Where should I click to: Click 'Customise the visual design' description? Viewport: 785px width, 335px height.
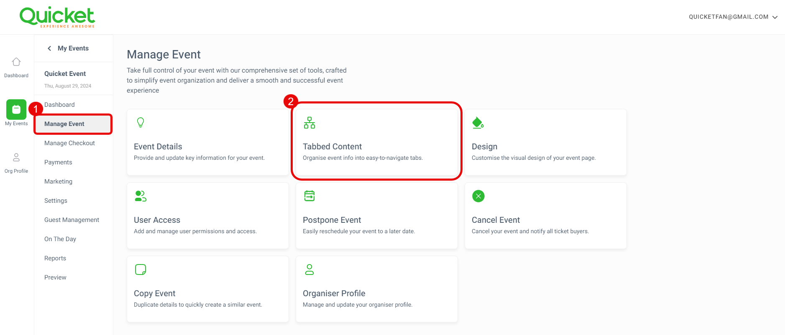tap(534, 158)
